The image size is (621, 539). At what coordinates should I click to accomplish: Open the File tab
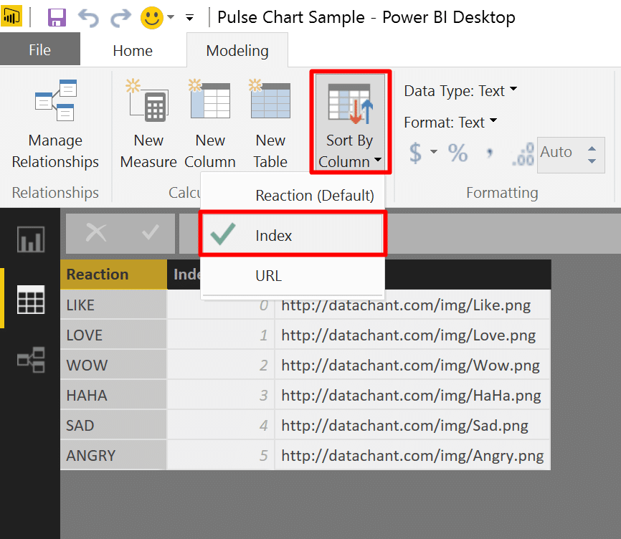40,50
